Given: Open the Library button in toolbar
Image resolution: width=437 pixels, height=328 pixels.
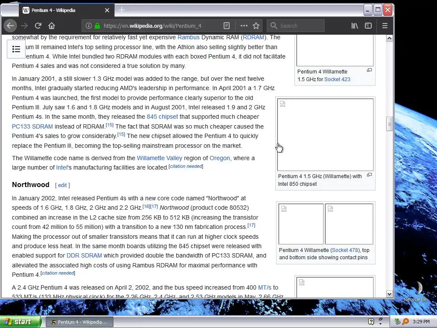Looking at the screenshot, I should click(x=355, y=26).
